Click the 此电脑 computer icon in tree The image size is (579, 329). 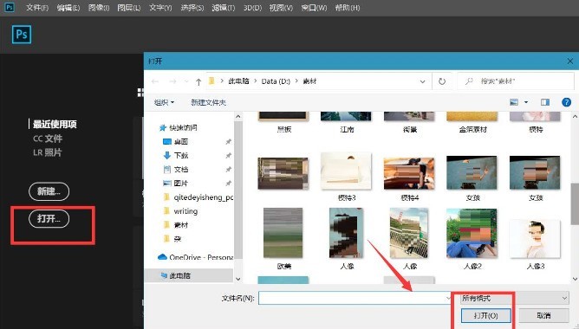pyautogui.click(x=164, y=275)
